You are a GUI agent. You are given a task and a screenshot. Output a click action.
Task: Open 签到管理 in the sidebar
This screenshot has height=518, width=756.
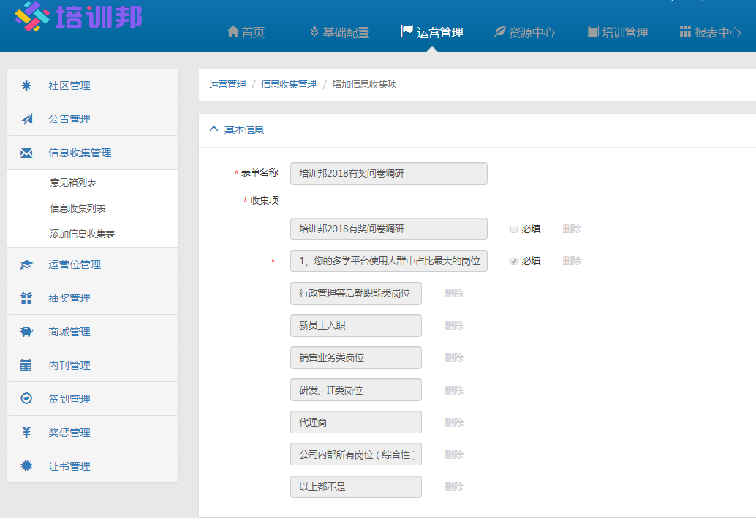(93, 398)
